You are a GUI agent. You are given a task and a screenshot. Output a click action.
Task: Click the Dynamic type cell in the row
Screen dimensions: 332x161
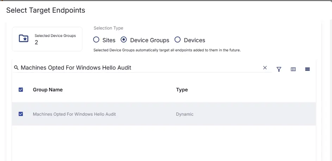(x=184, y=114)
